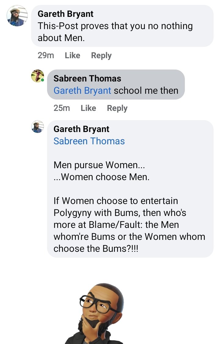The width and height of the screenshot is (220, 344).
Task: Tap the 29m timestamp
Action: (x=46, y=55)
